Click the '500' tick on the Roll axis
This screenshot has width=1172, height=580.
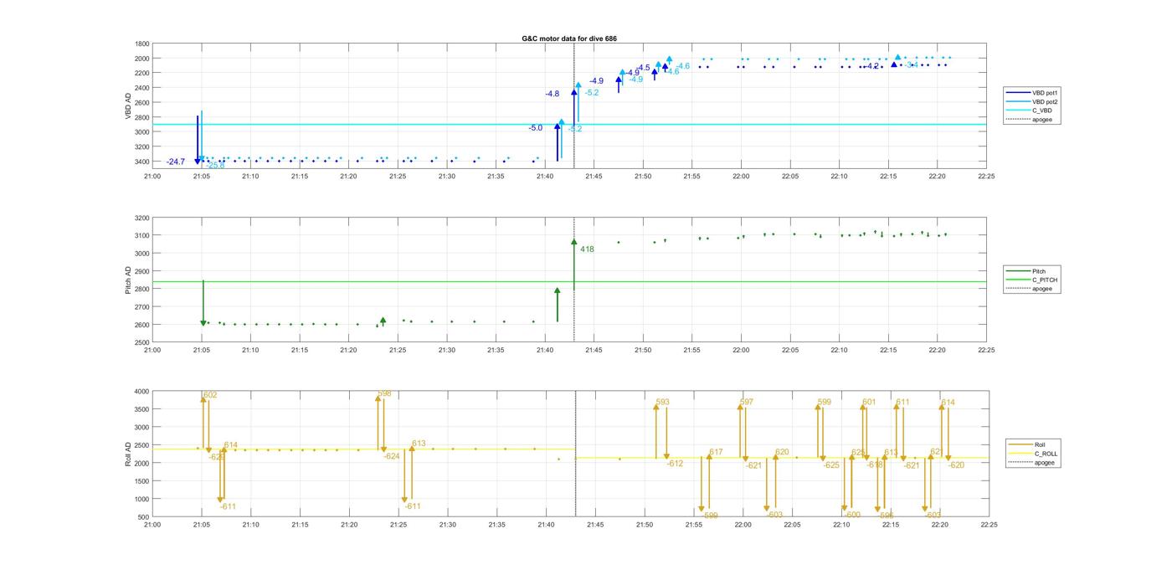pyautogui.click(x=145, y=517)
